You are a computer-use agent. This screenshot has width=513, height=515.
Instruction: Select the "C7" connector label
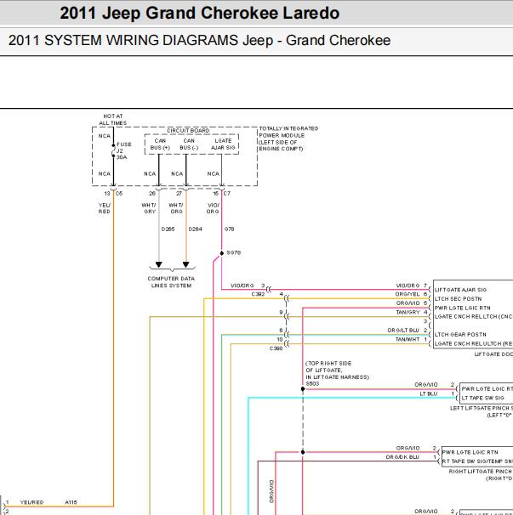(227, 194)
